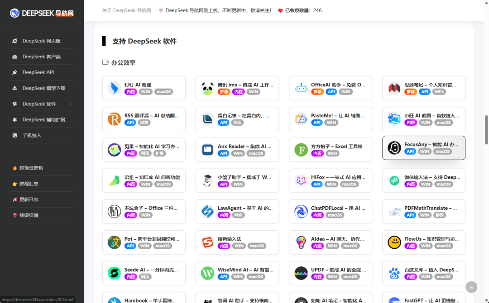Viewport: 489px width, 303px height.
Task: Click the DeepSeek 导航网 logo
Action: coord(42,13)
